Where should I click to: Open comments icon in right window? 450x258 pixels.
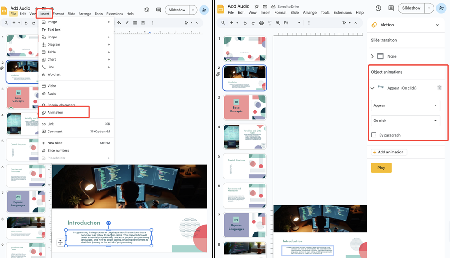tap(391, 8)
